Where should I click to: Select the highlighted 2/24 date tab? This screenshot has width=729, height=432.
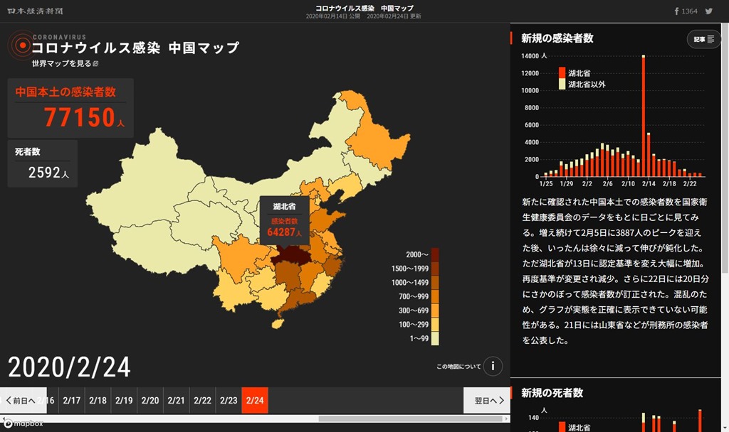255,401
